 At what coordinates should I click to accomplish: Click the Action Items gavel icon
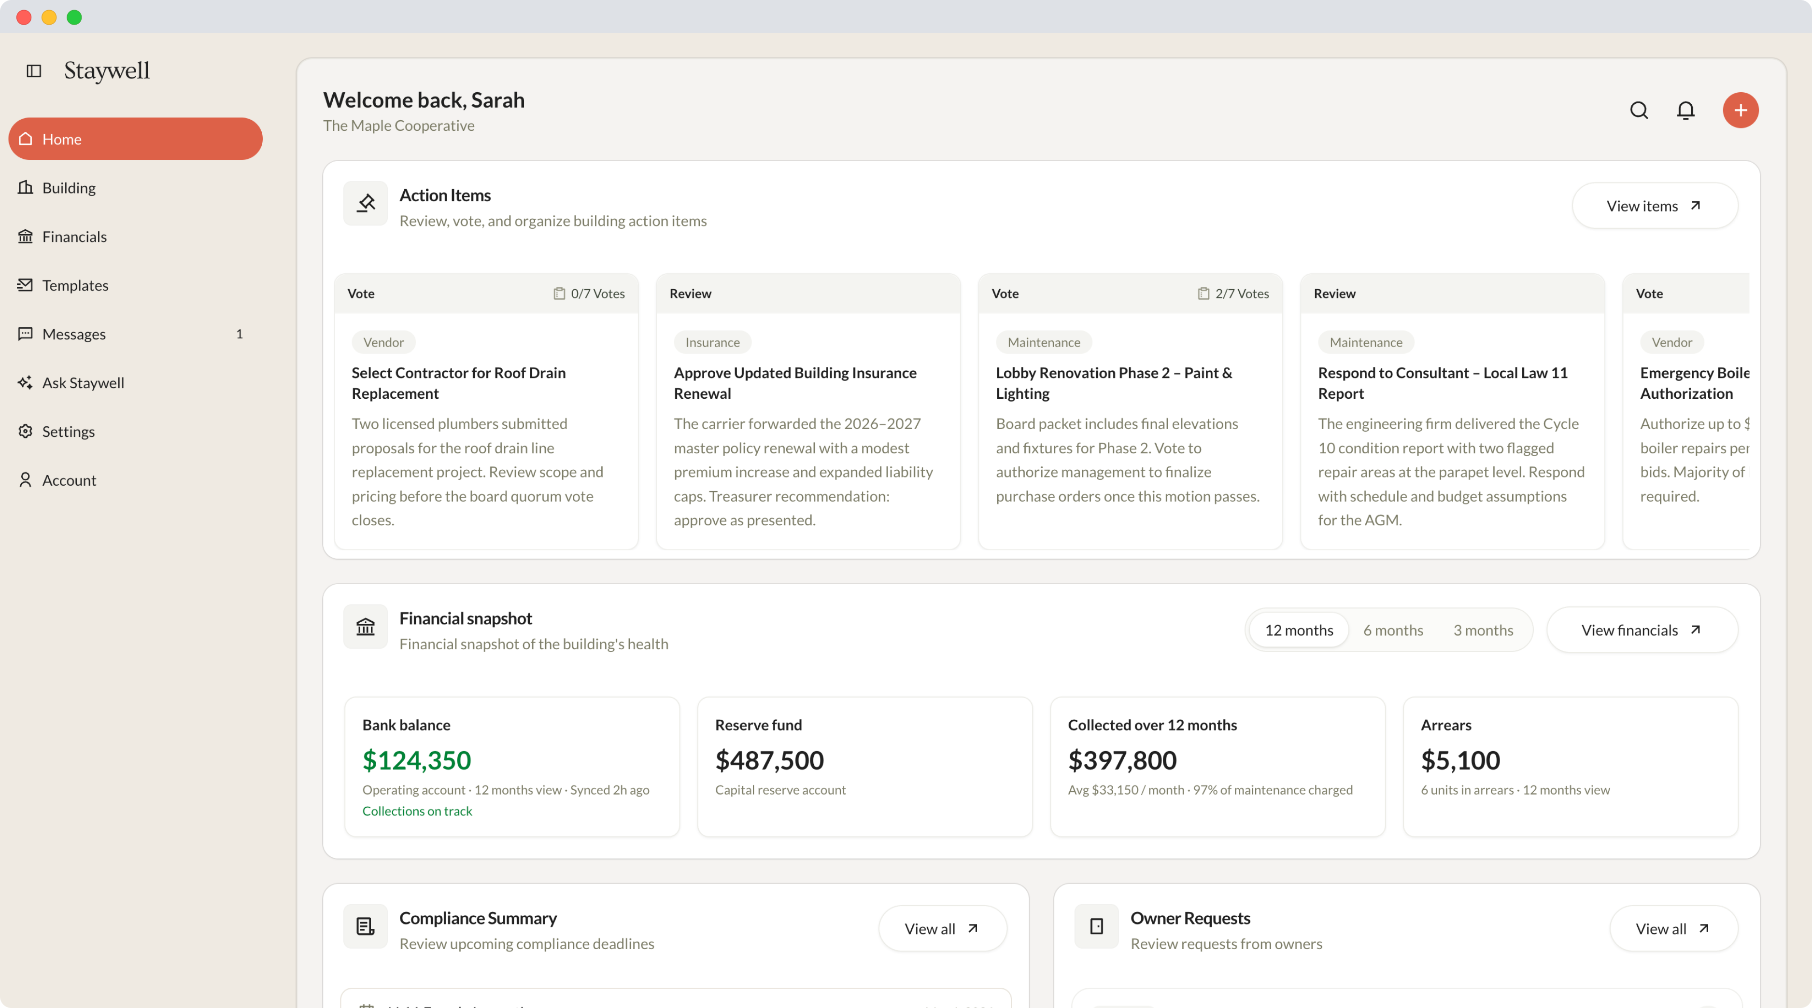pyautogui.click(x=365, y=204)
